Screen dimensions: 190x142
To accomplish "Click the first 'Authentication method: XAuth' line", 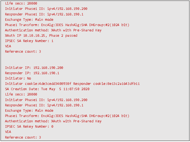I will (x=53, y=30).
